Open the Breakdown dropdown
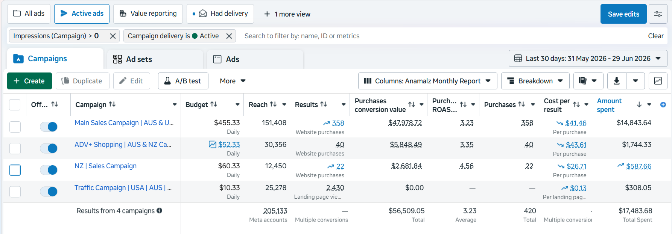Viewport: 672px width, 234px height. (535, 81)
